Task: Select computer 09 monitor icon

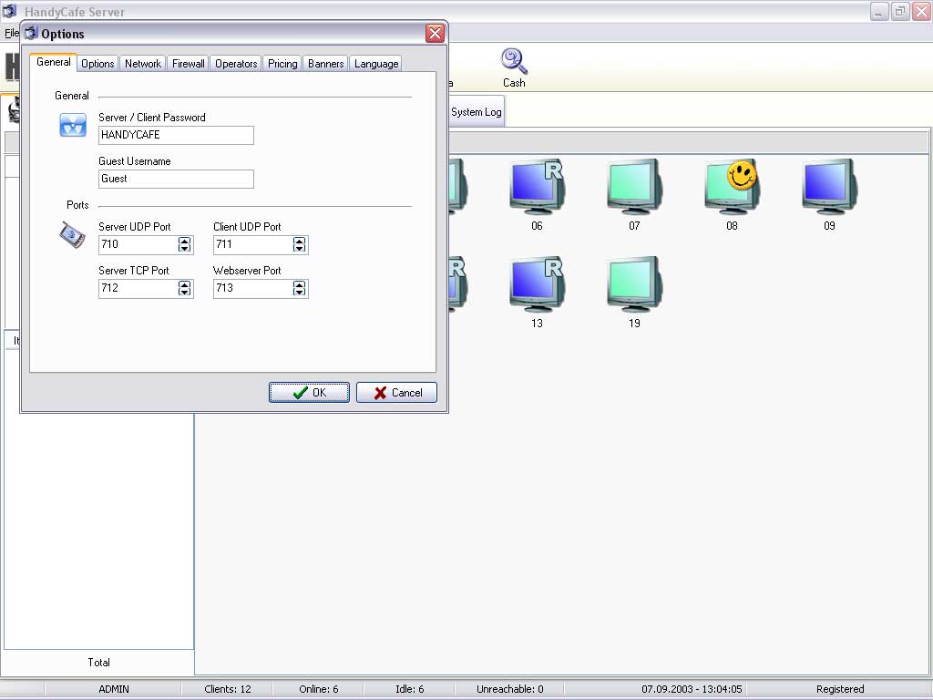Action: pos(829,186)
